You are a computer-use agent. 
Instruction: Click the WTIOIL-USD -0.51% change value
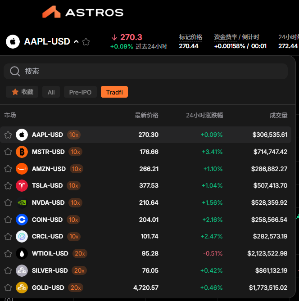pyautogui.click(x=213, y=254)
